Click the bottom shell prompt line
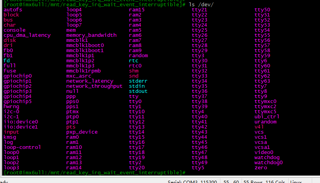The height and width of the screenshot is (183, 320). pos(95,173)
